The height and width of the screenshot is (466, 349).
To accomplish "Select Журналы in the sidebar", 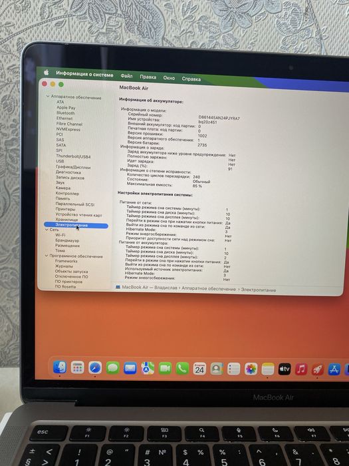I will [x=64, y=266].
